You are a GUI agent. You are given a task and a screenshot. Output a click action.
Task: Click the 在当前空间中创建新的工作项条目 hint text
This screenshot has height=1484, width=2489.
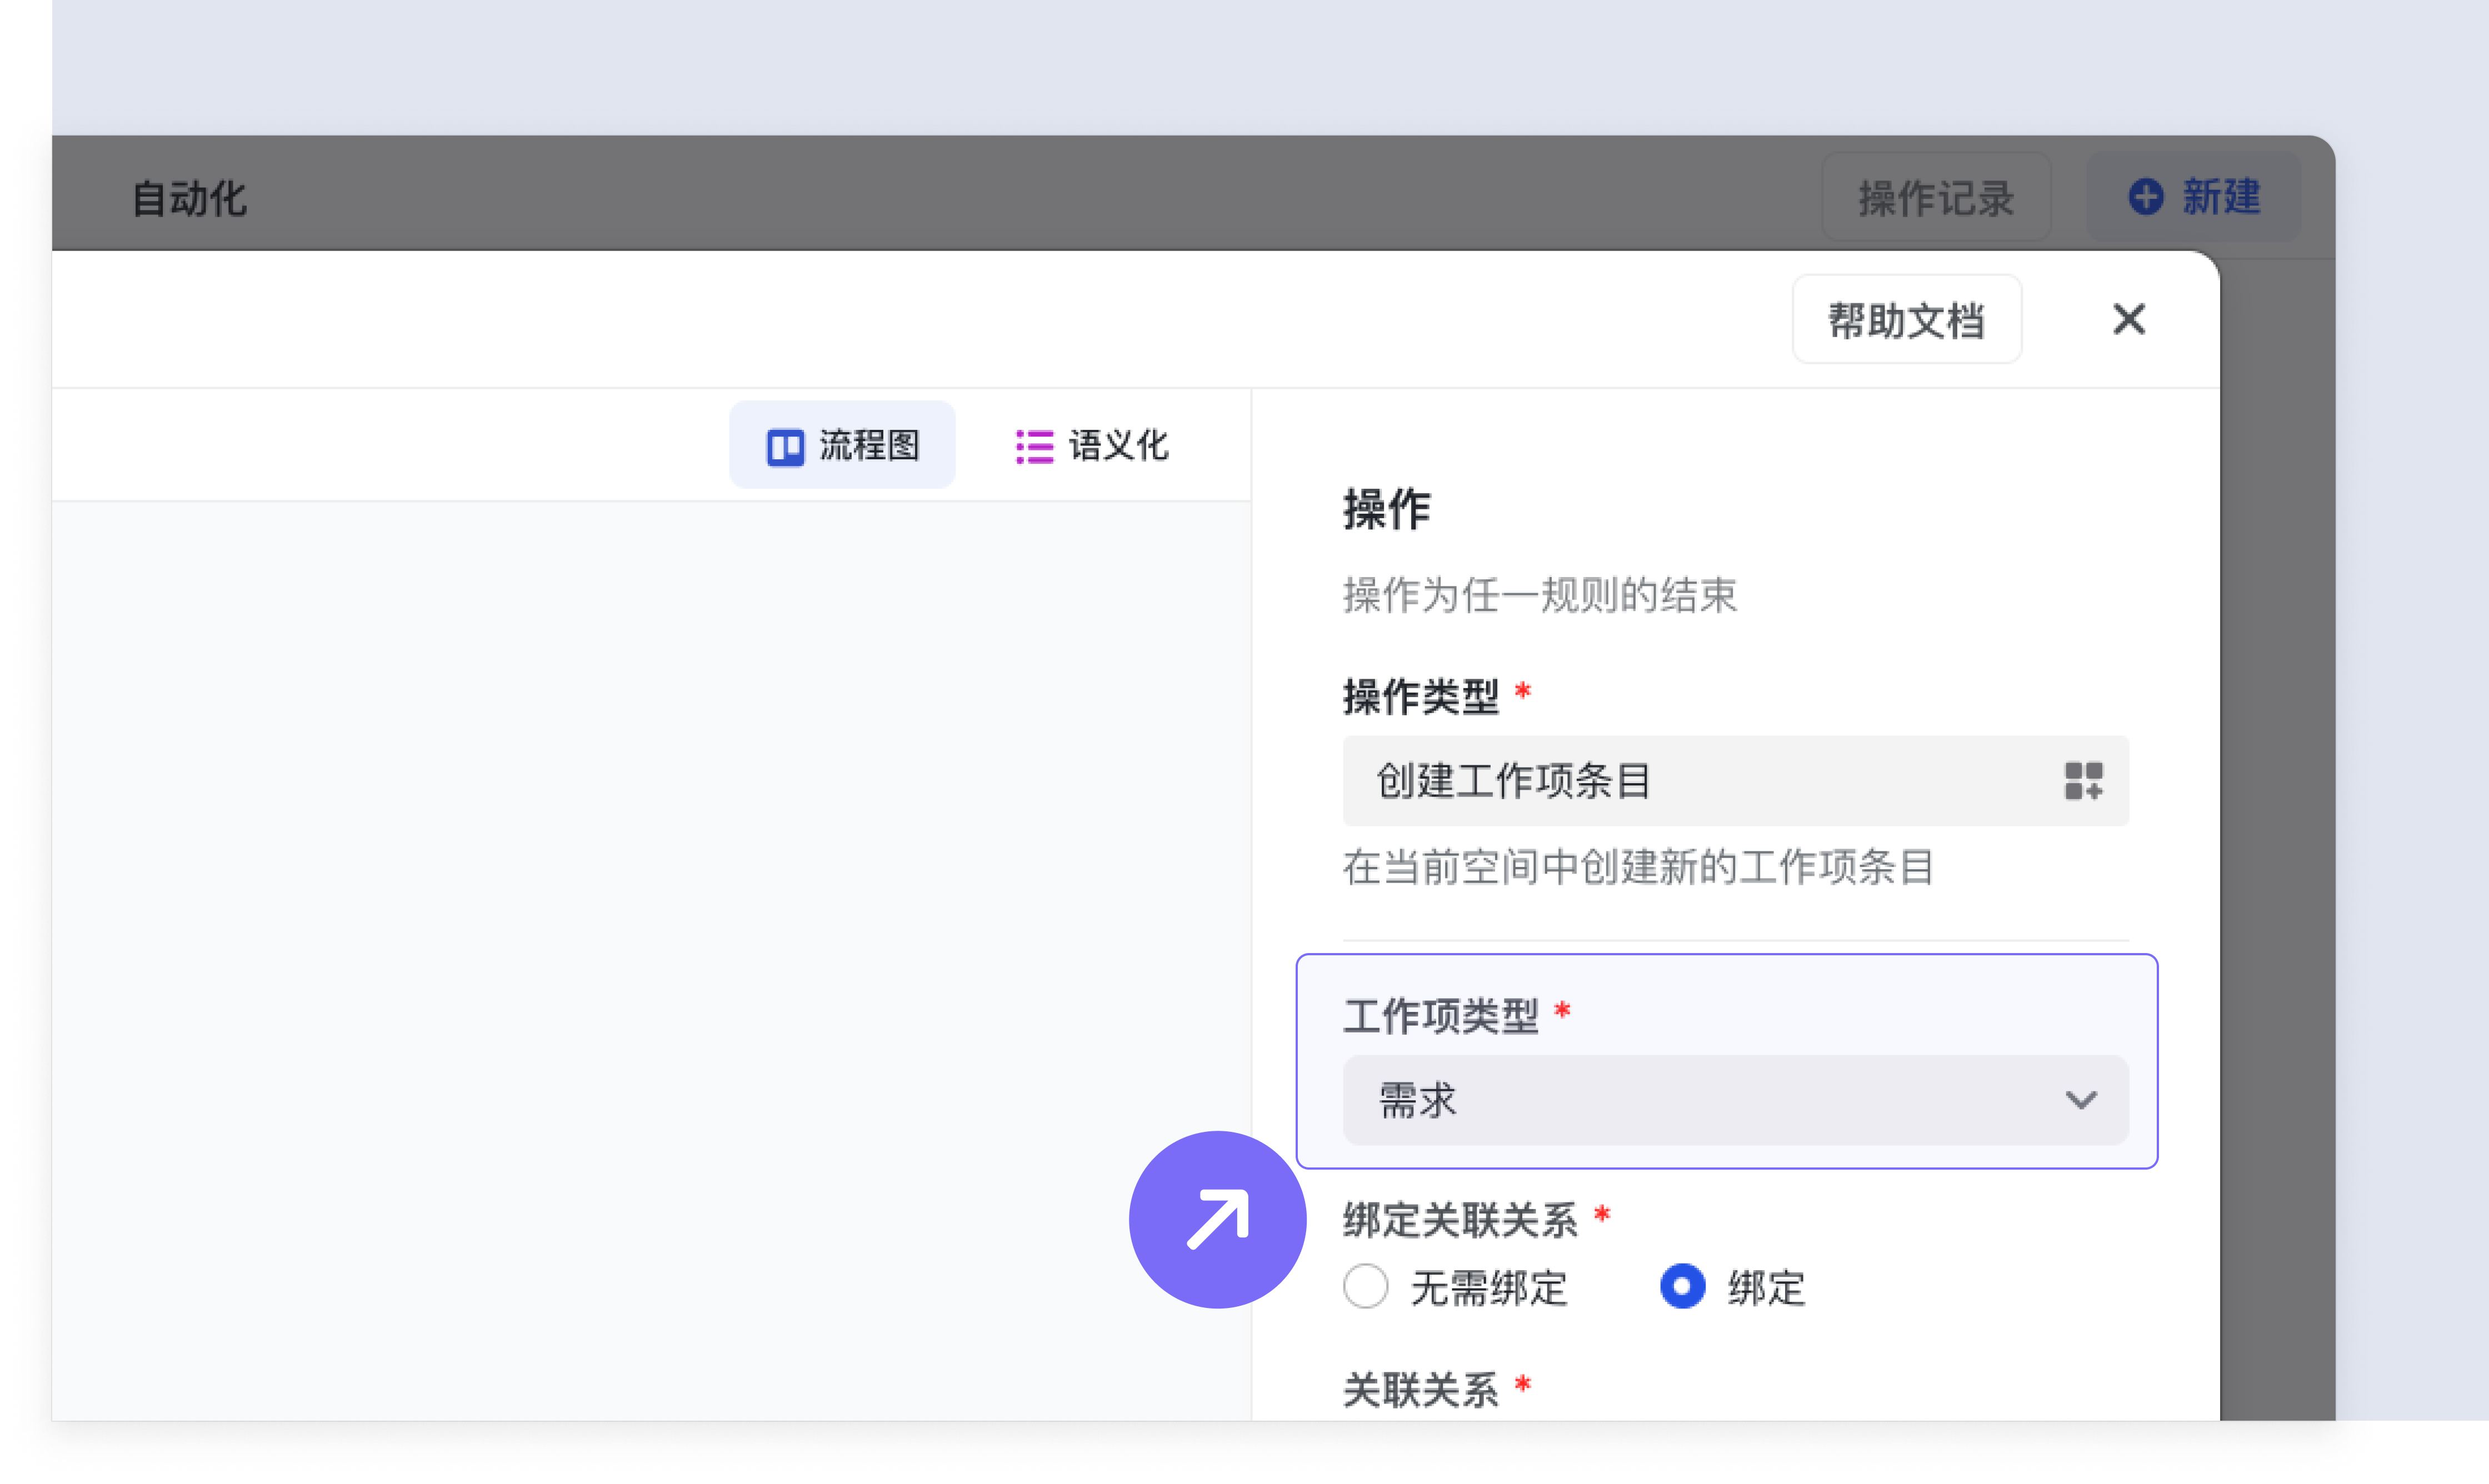tap(1638, 867)
